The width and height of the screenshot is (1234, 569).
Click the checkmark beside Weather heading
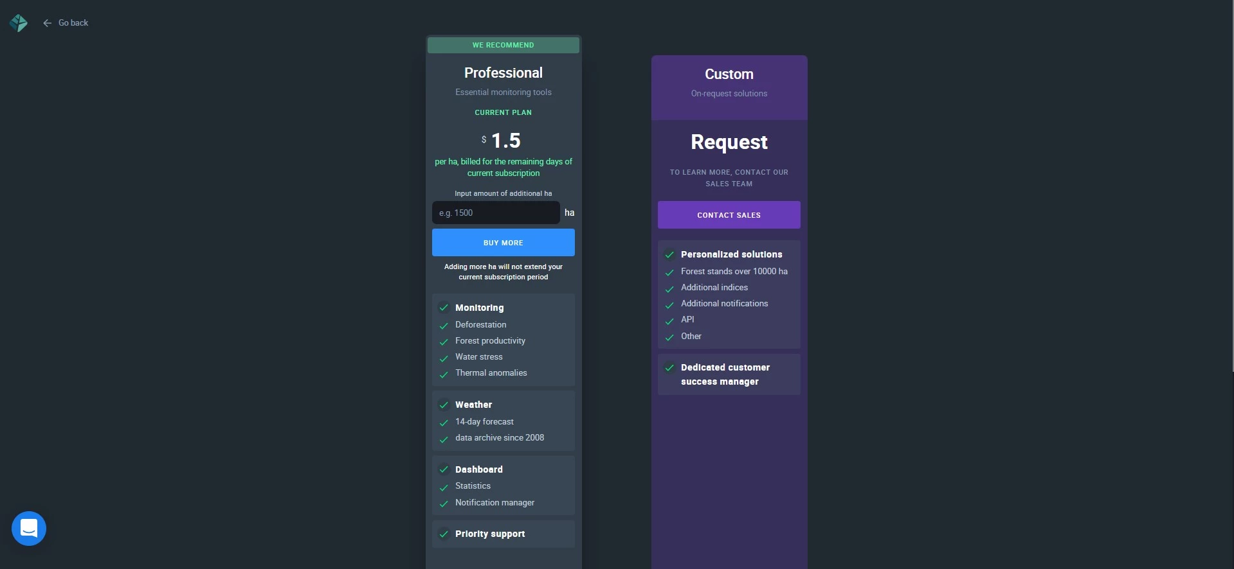tap(444, 405)
